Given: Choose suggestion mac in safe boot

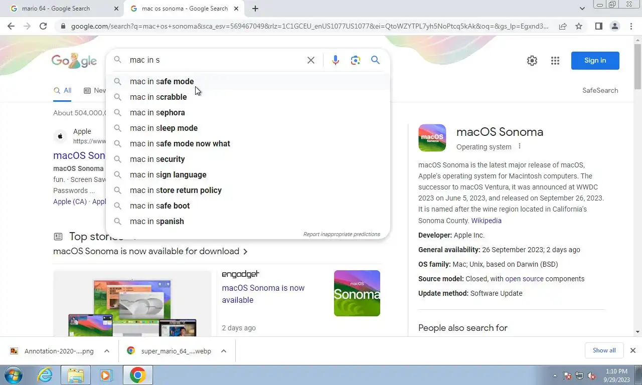Looking at the screenshot, I should pyautogui.click(x=248, y=206).
